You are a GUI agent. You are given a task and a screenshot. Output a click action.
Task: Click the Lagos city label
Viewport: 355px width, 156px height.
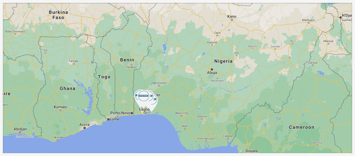pos(144,109)
